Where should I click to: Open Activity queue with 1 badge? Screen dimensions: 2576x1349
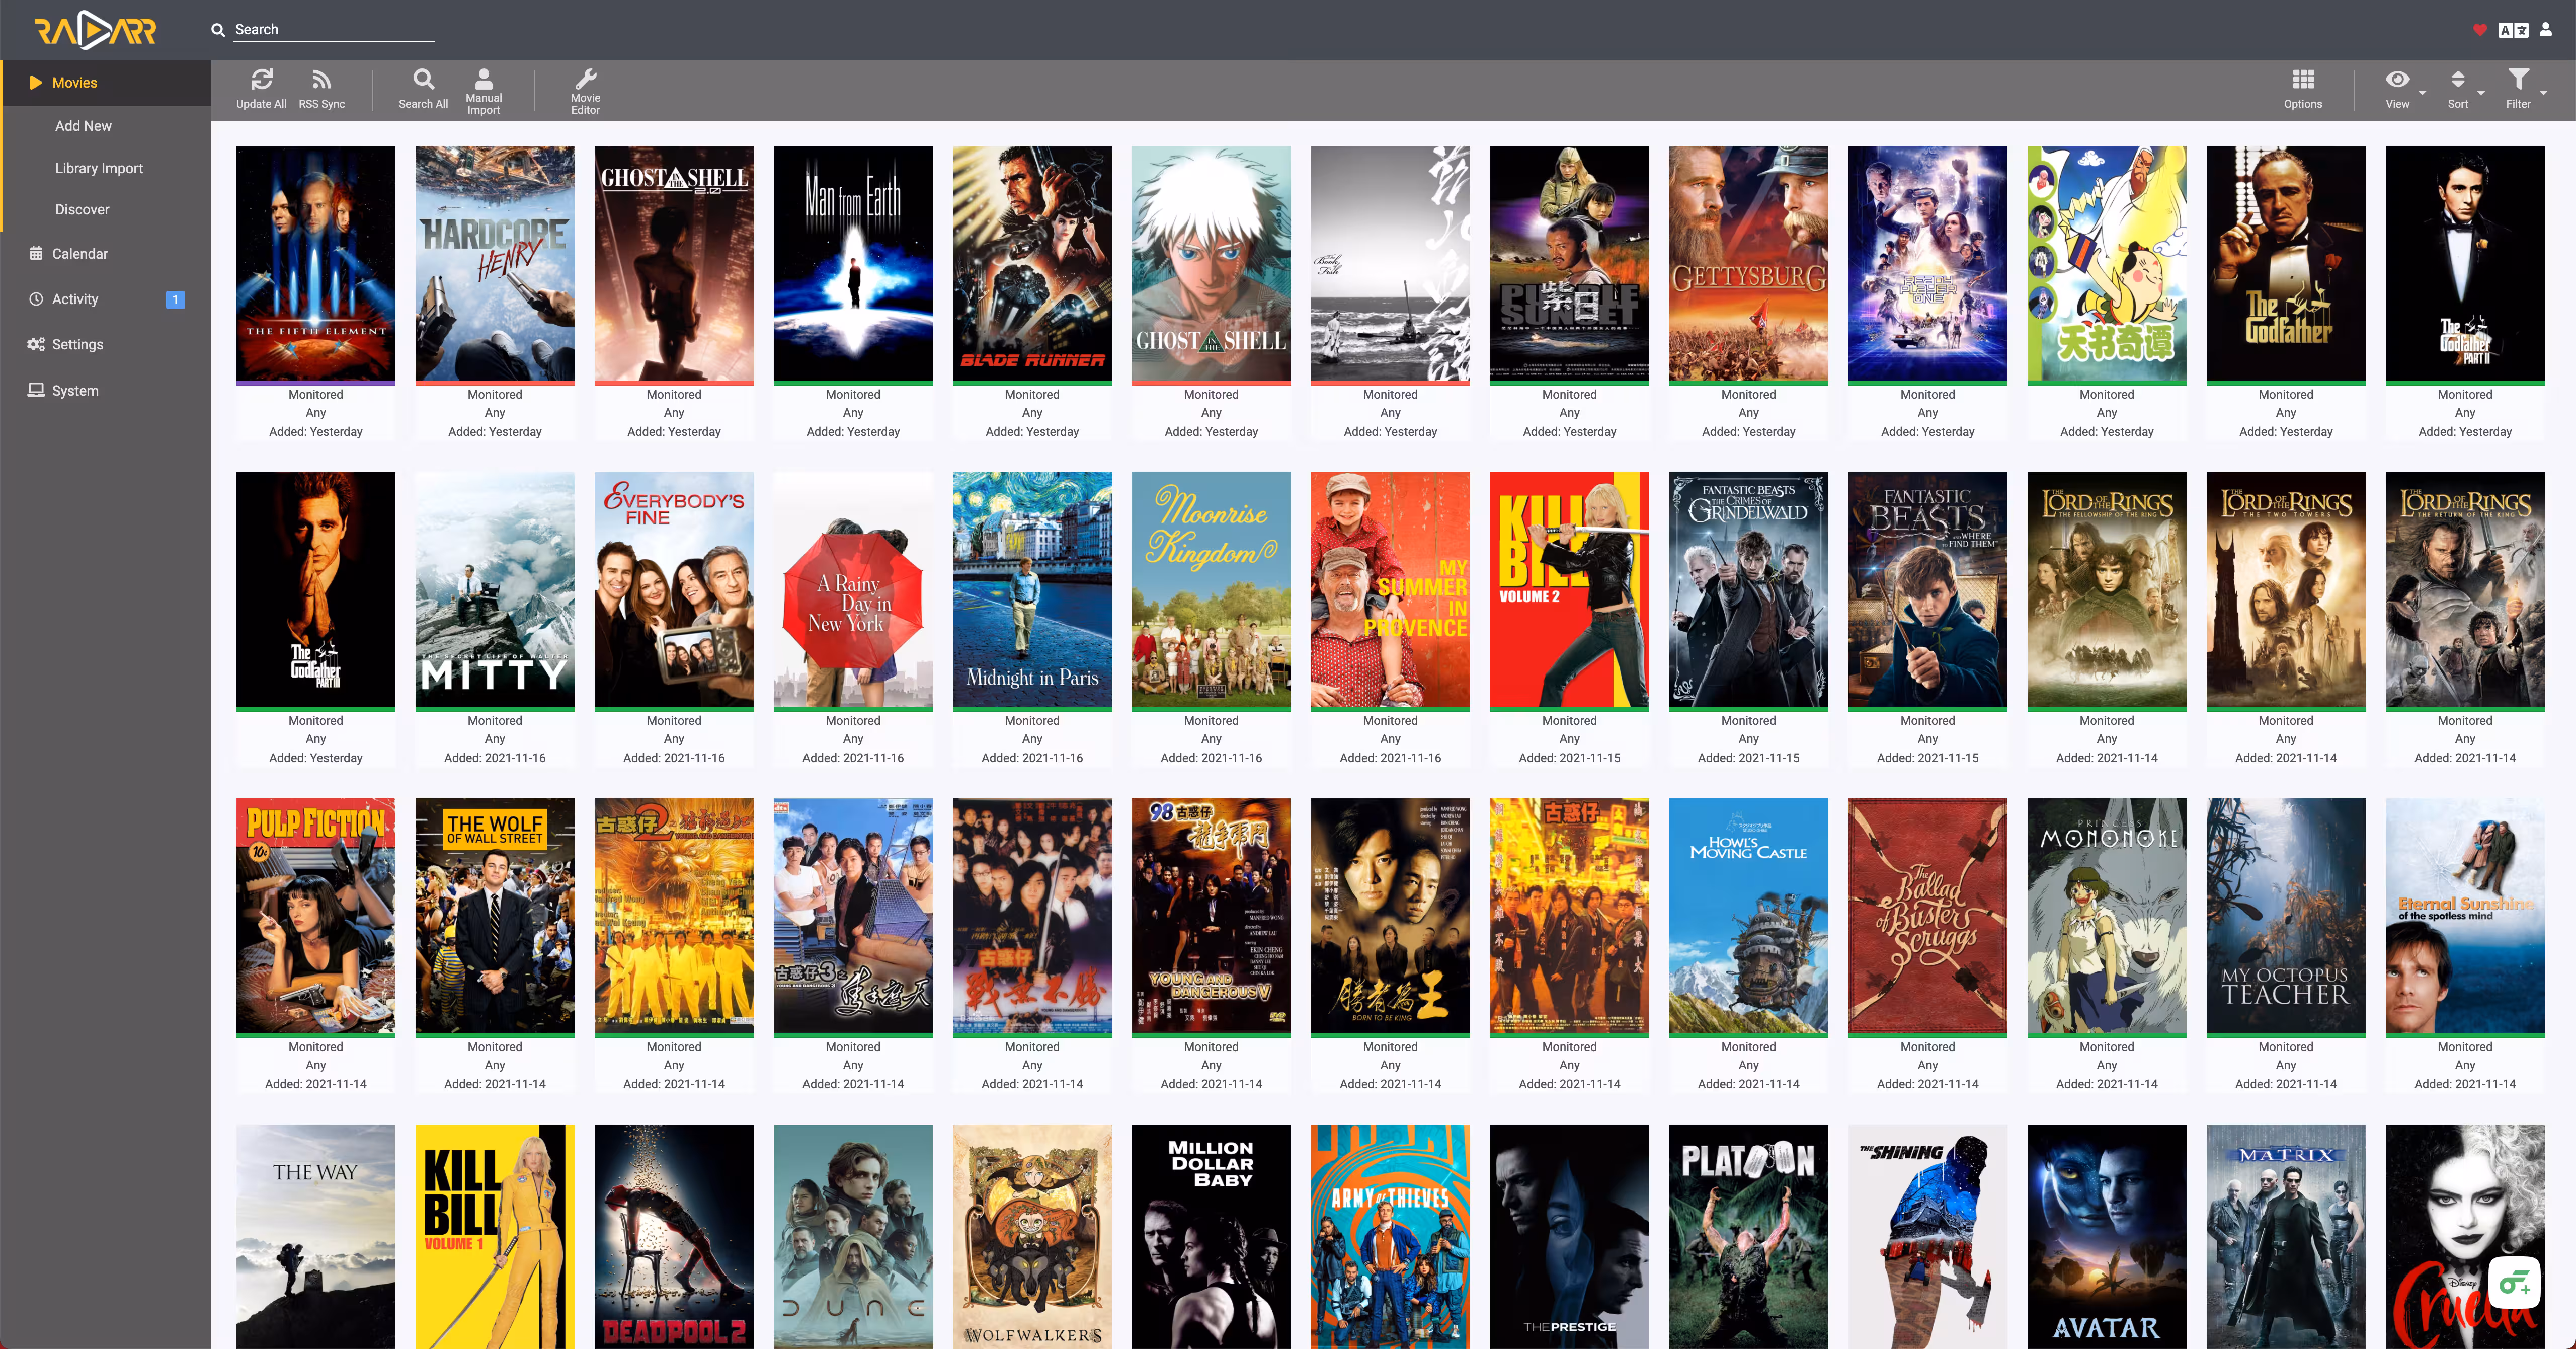[75, 299]
